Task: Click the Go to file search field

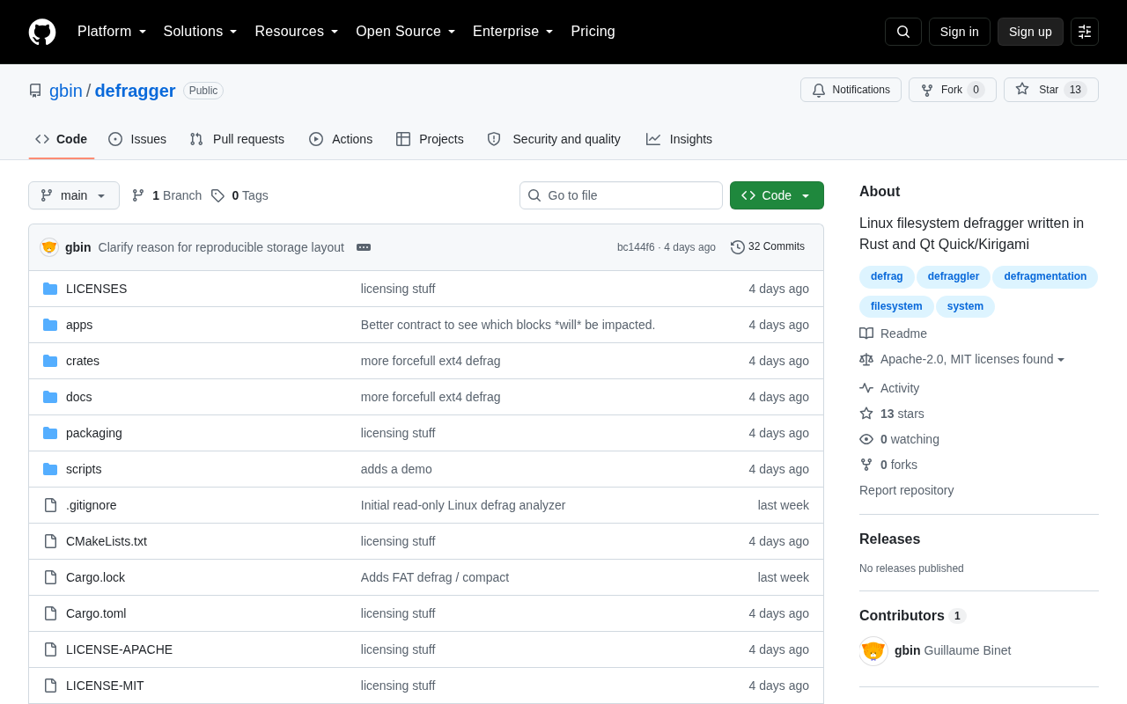Action: 621,195
